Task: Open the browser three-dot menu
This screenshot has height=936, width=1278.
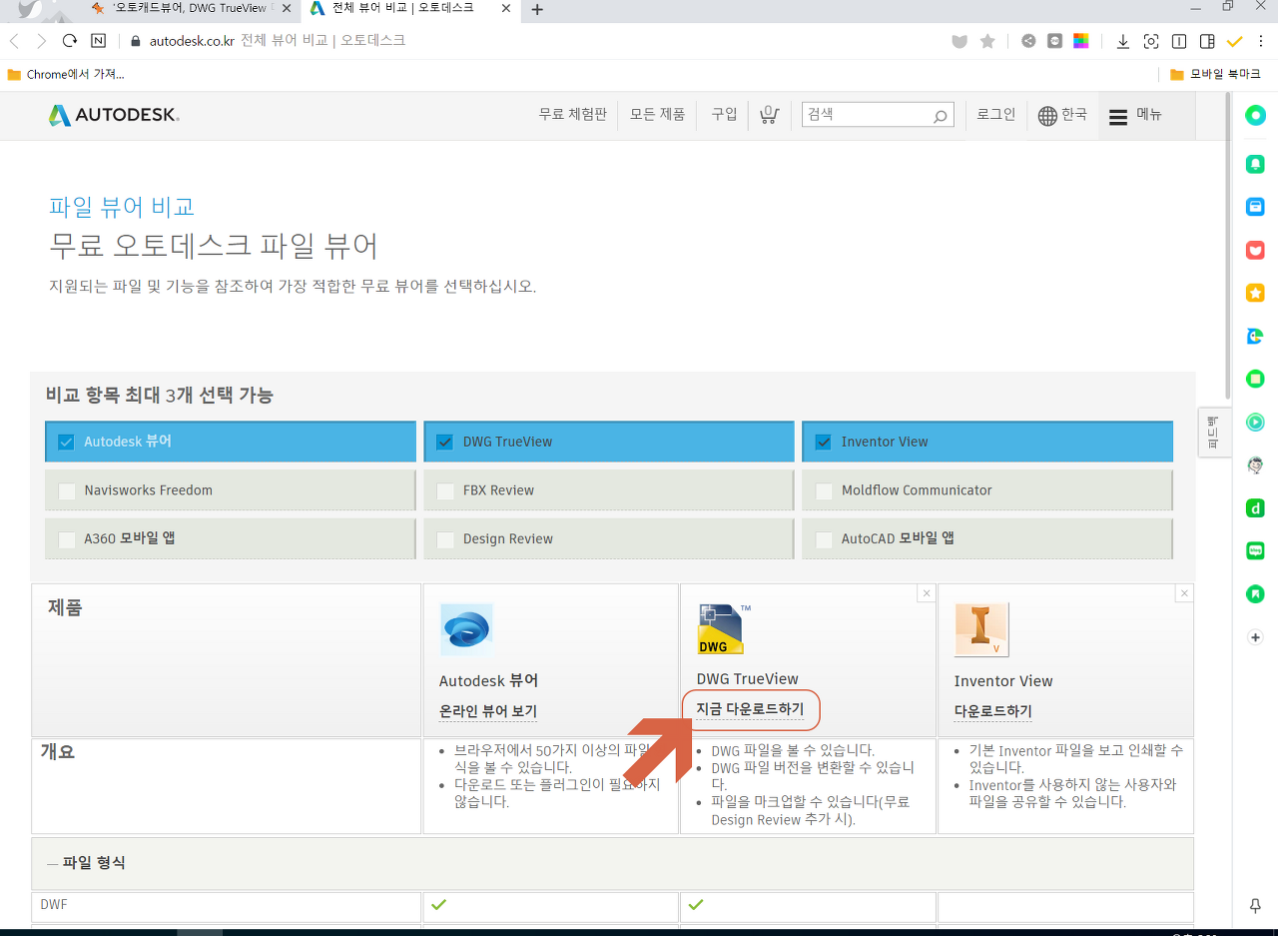Action: tap(1262, 41)
